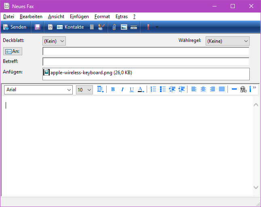Toggle italic formatting

pos(122,90)
